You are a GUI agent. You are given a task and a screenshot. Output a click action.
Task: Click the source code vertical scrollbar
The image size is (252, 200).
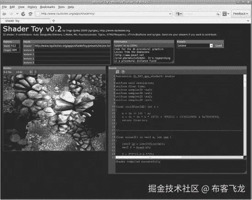click(245, 115)
